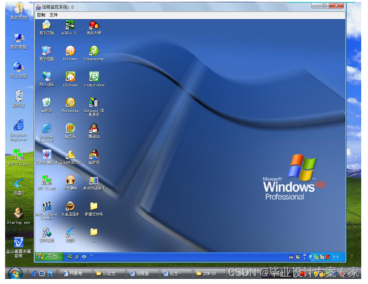Screen dimensions: 368x284
Task: Click the red K tray icon in remote taskbar
Action: [327, 257]
